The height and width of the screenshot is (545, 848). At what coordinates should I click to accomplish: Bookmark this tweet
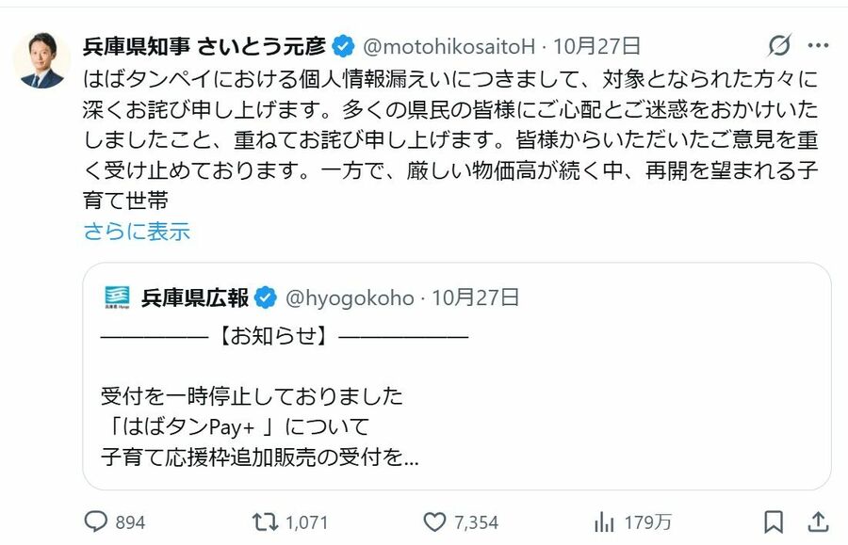tap(774, 521)
